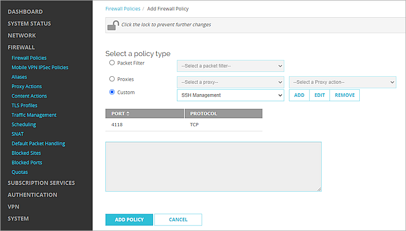This screenshot has width=406, height=231.
Task: Select the Packet Filter radio button
Action: (x=112, y=63)
